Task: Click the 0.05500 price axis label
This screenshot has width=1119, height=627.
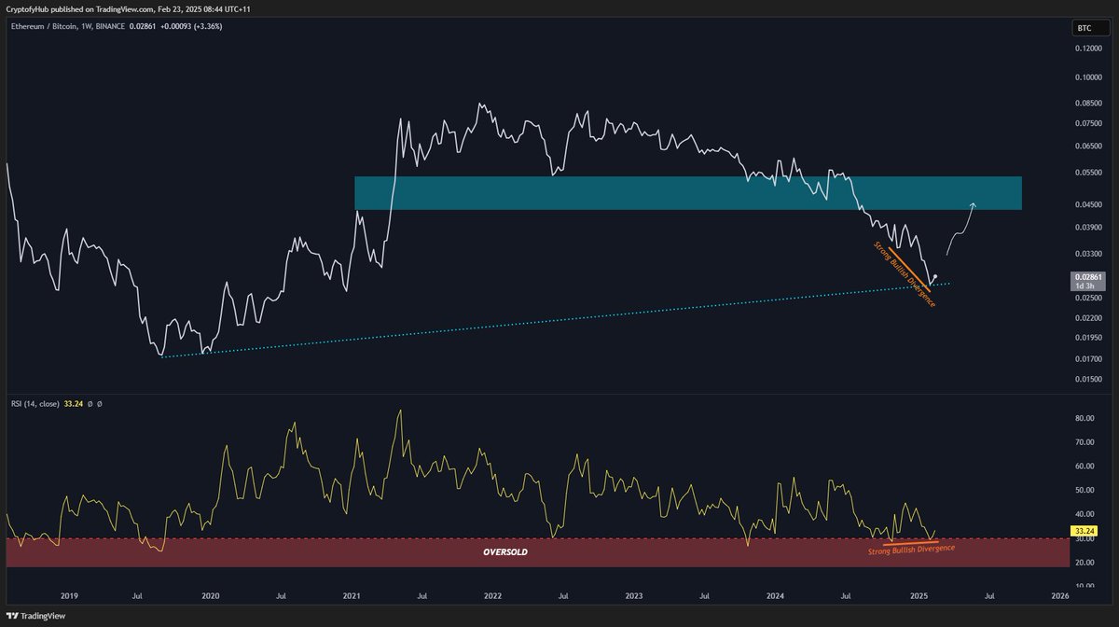Action: [x=1088, y=174]
